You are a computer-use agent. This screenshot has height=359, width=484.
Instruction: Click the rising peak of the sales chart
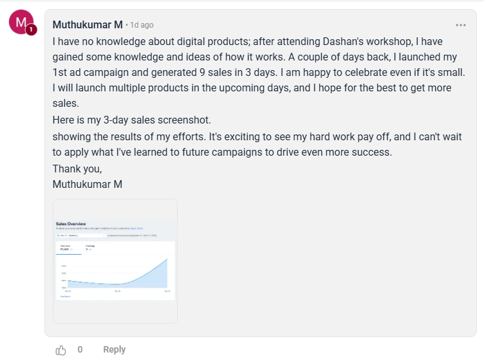166,260
